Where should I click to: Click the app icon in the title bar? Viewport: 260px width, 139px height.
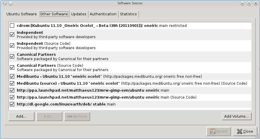[3, 3]
